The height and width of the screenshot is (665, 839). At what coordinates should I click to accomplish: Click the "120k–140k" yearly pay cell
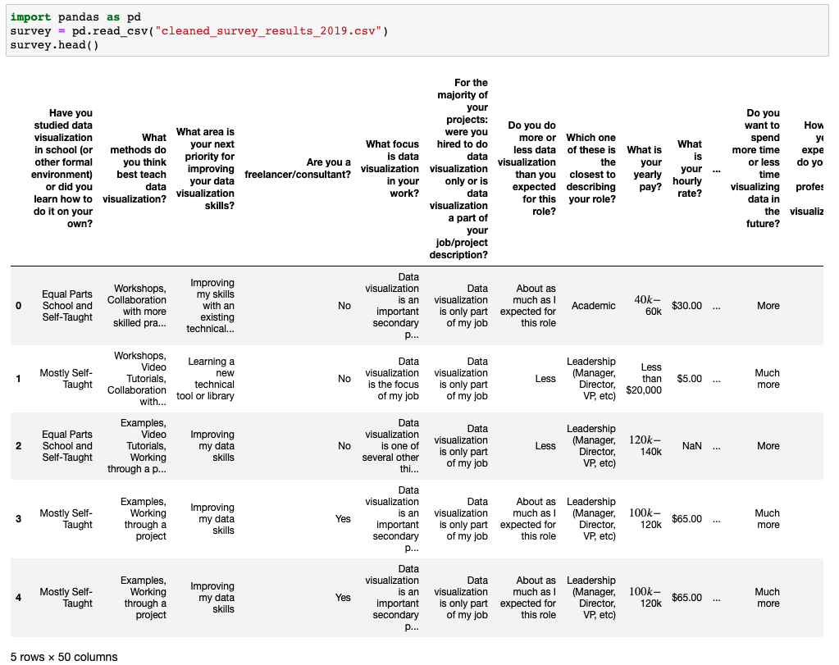[x=644, y=446]
